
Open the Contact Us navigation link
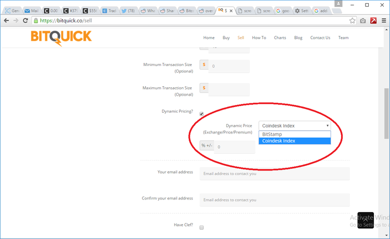pyautogui.click(x=320, y=38)
